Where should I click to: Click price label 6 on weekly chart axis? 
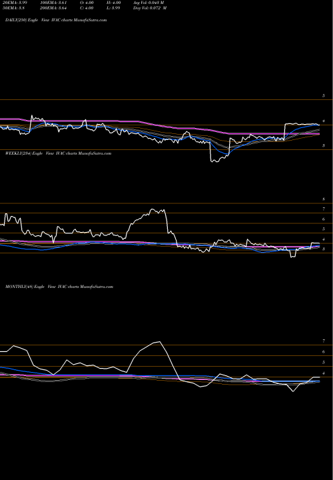pyautogui.click(x=324, y=219)
